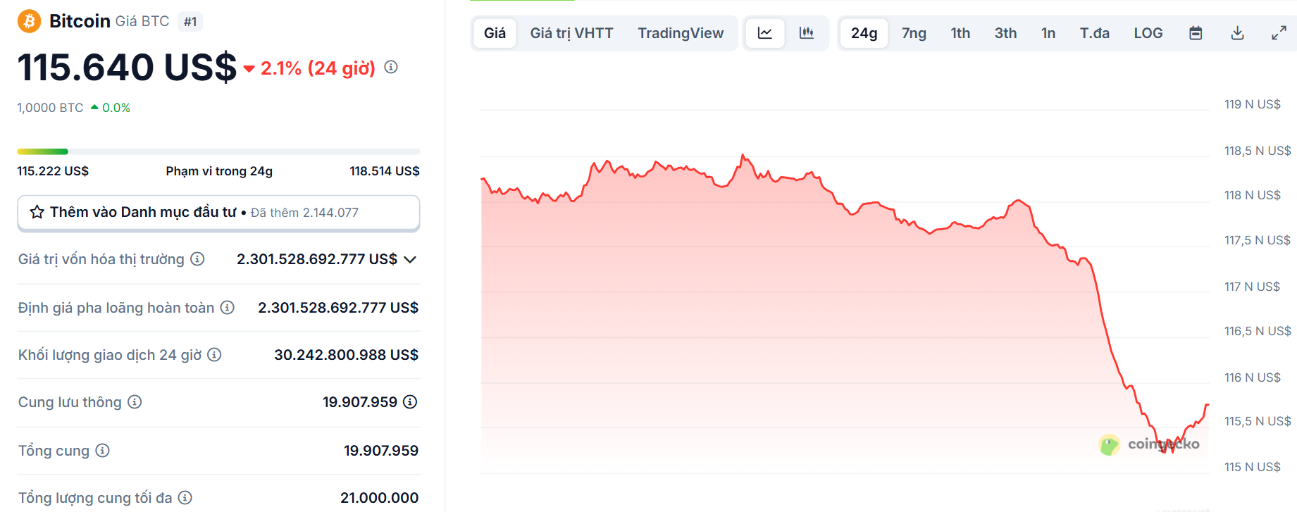Expand the market cap details chevron

click(x=409, y=259)
